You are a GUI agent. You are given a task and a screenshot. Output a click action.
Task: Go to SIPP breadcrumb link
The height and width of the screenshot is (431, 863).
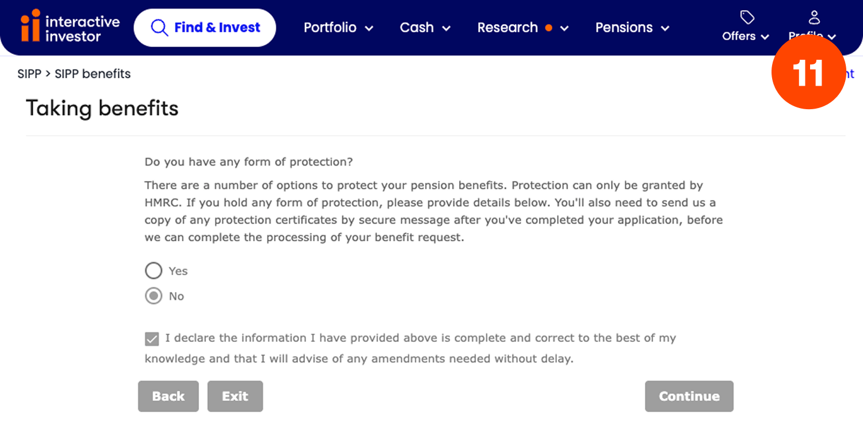pos(29,74)
